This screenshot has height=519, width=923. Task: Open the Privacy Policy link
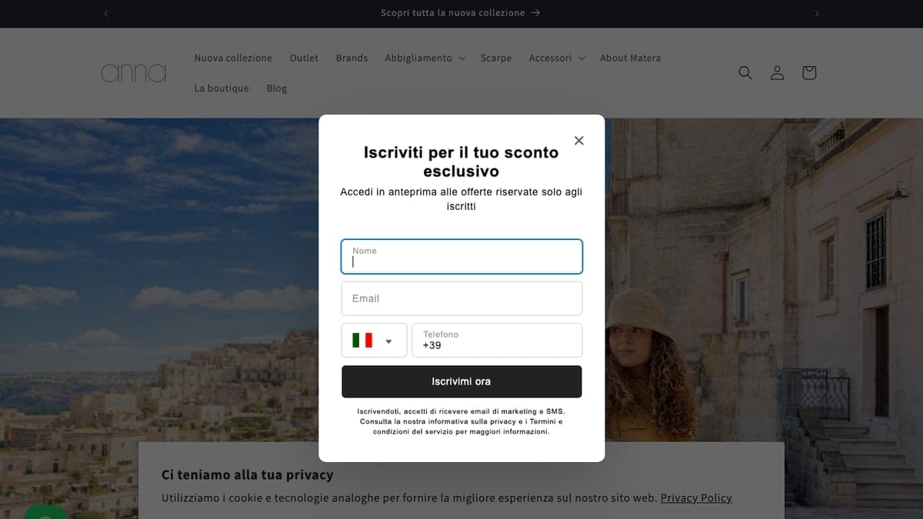[x=696, y=497]
